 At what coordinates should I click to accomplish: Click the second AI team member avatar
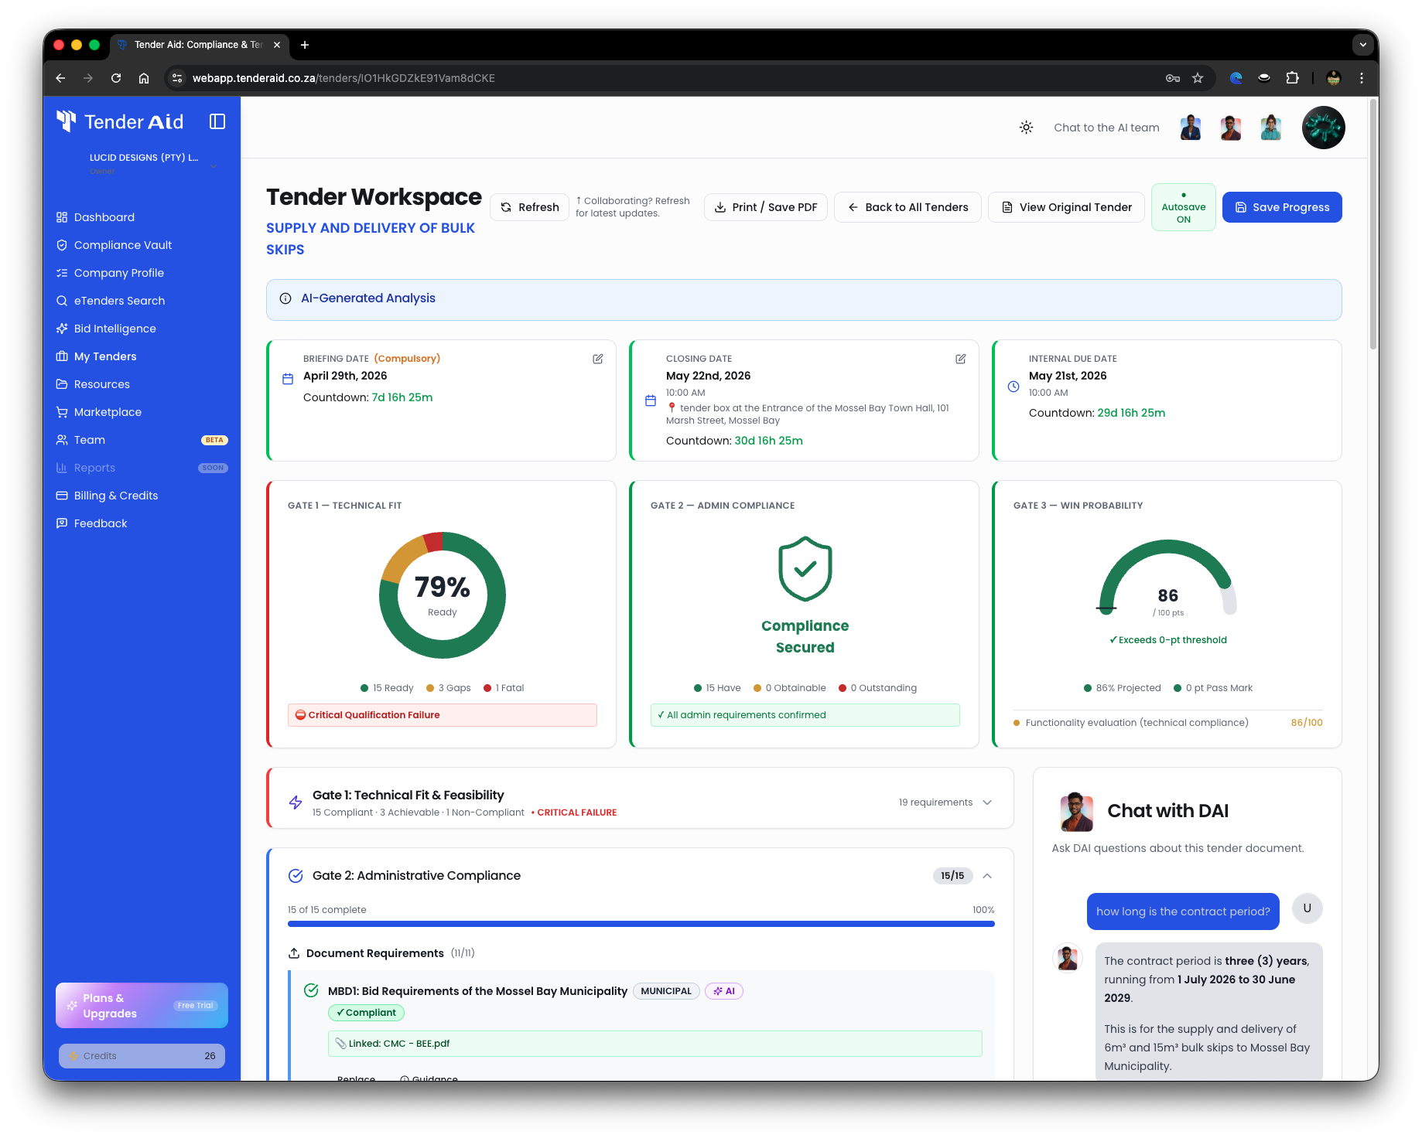pos(1231,128)
